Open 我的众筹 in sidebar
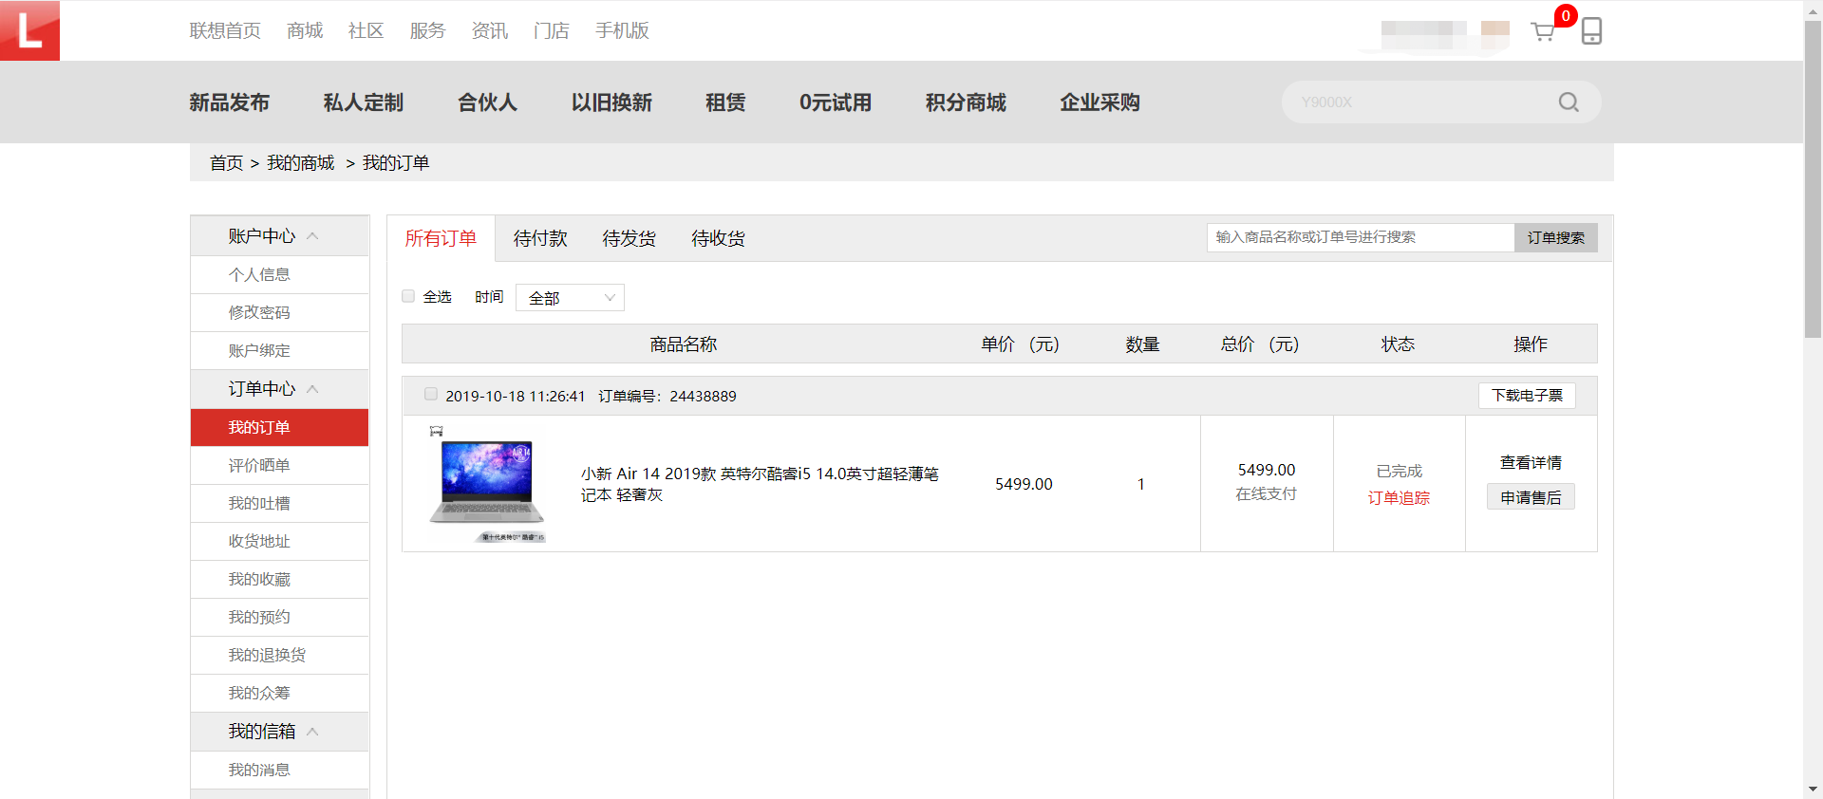This screenshot has height=799, width=1823. click(x=259, y=694)
